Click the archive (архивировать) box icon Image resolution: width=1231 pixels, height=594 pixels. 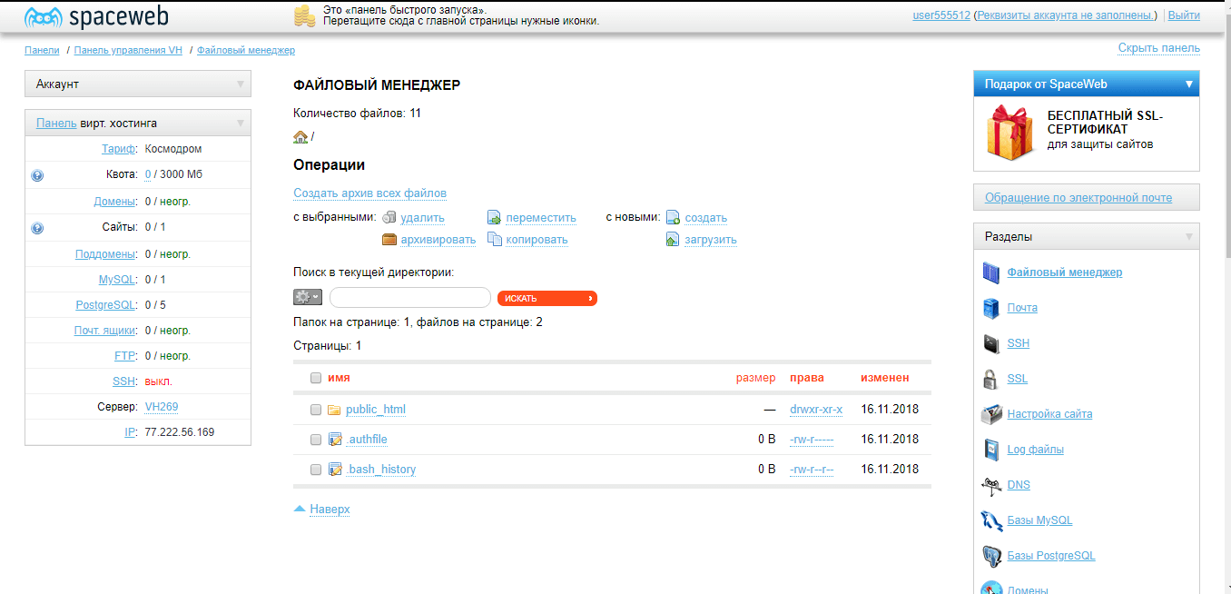click(389, 240)
